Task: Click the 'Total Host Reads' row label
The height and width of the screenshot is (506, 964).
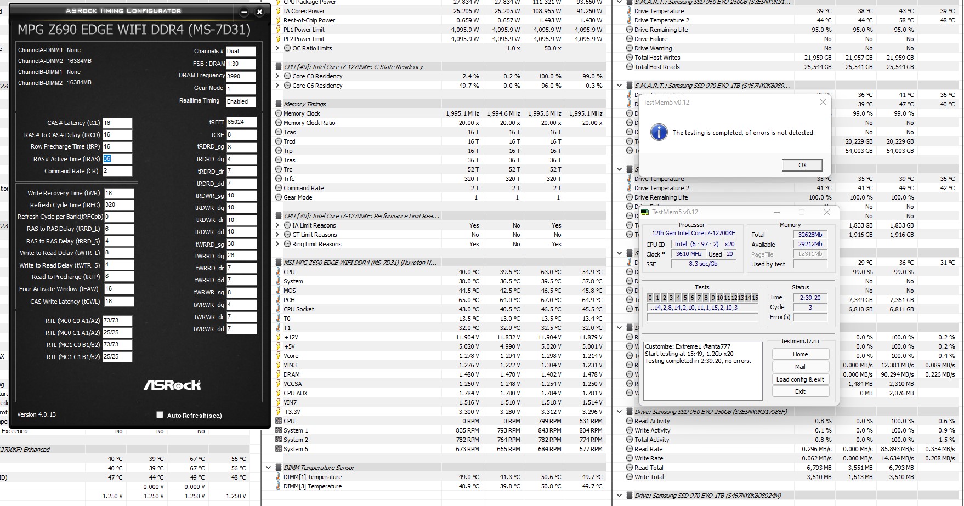Action: pos(657,67)
